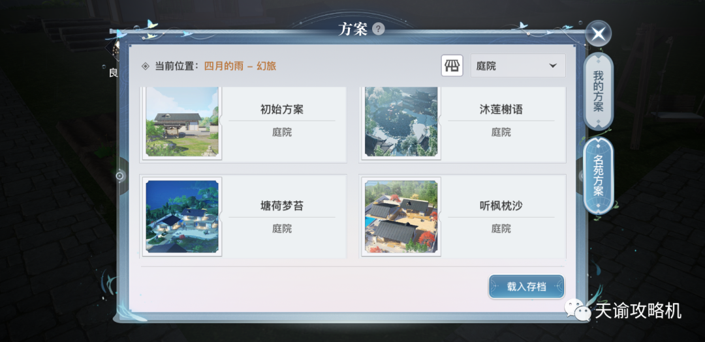The height and width of the screenshot is (342, 705).
Task: Select the 听枫枕沙 thumbnail image
Action: pos(401,216)
